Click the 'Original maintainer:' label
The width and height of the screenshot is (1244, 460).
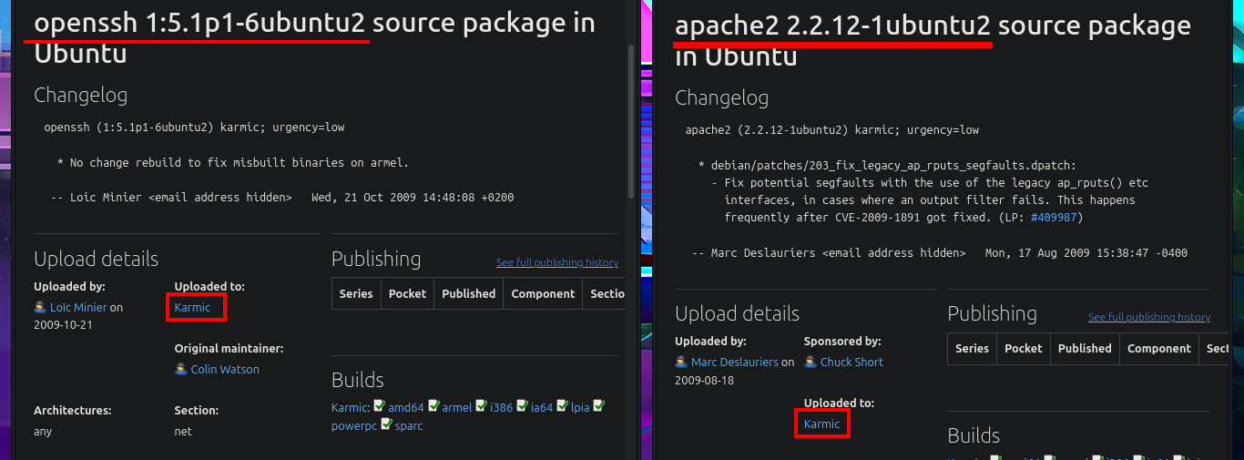point(229,348)
